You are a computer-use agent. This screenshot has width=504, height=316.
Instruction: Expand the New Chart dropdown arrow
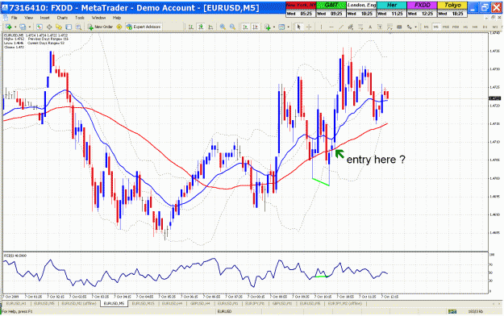[15, 27]
